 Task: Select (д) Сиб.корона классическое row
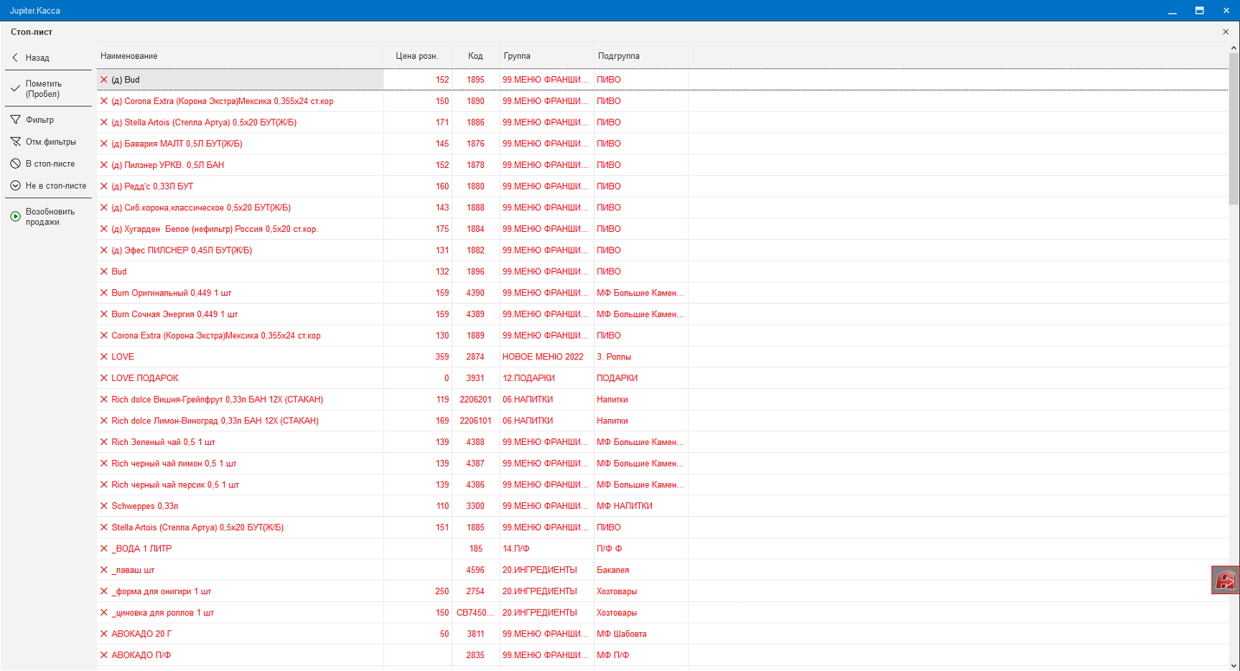[662, 207]
